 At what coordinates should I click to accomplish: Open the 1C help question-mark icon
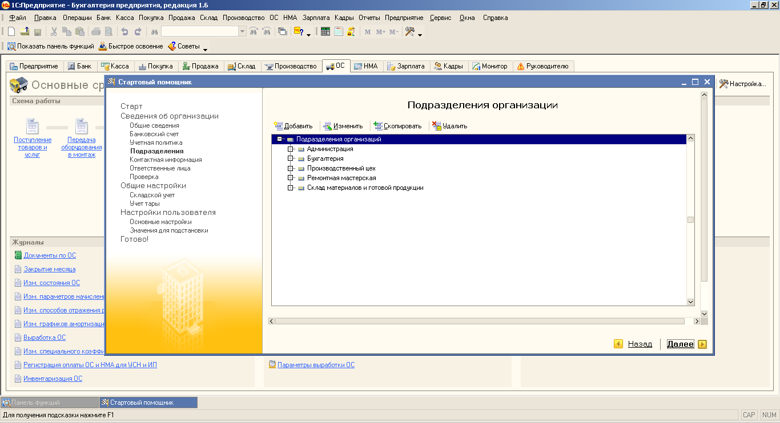click(299, 32)
